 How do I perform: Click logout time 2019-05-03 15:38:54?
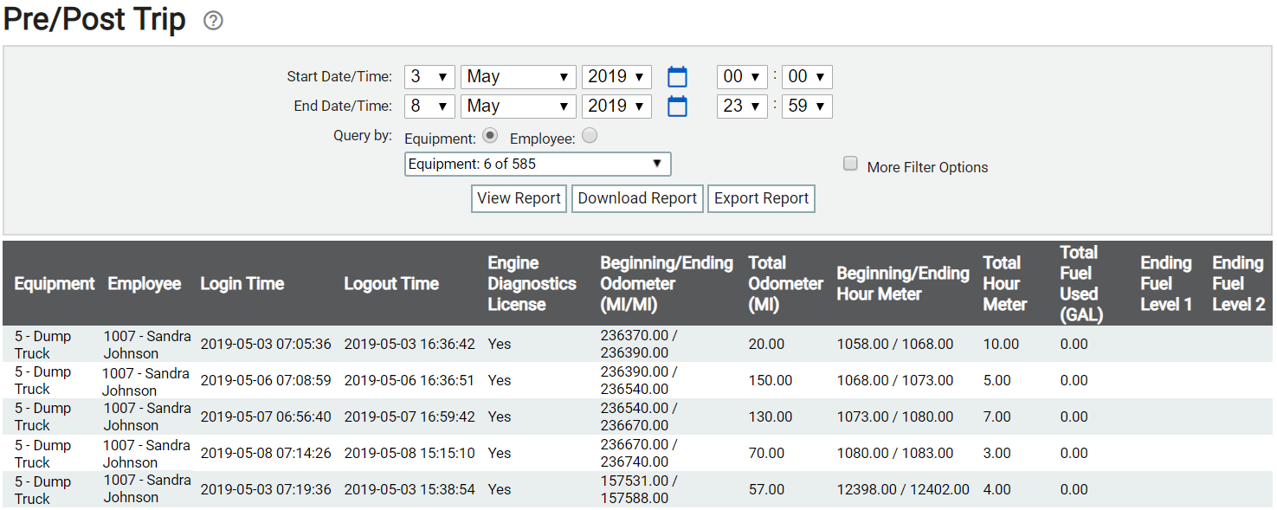[410, 490]
